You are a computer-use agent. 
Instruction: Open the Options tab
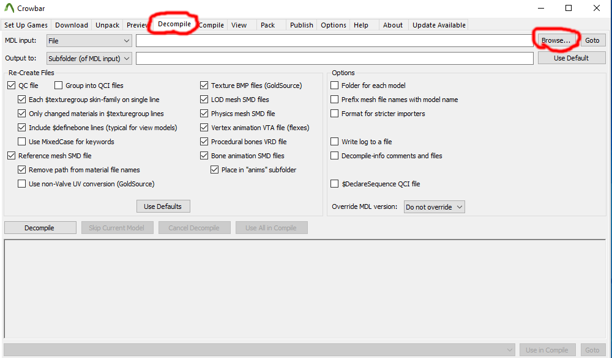334,25
